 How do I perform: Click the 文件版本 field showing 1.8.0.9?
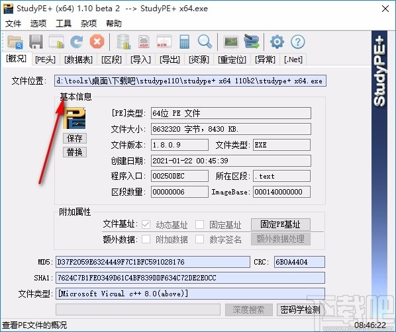(x=179, y=145)
